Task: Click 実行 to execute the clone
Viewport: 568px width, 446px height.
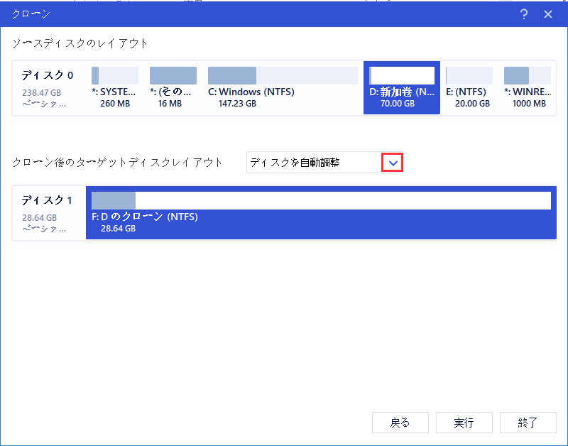Action: (x=464, y=423)
